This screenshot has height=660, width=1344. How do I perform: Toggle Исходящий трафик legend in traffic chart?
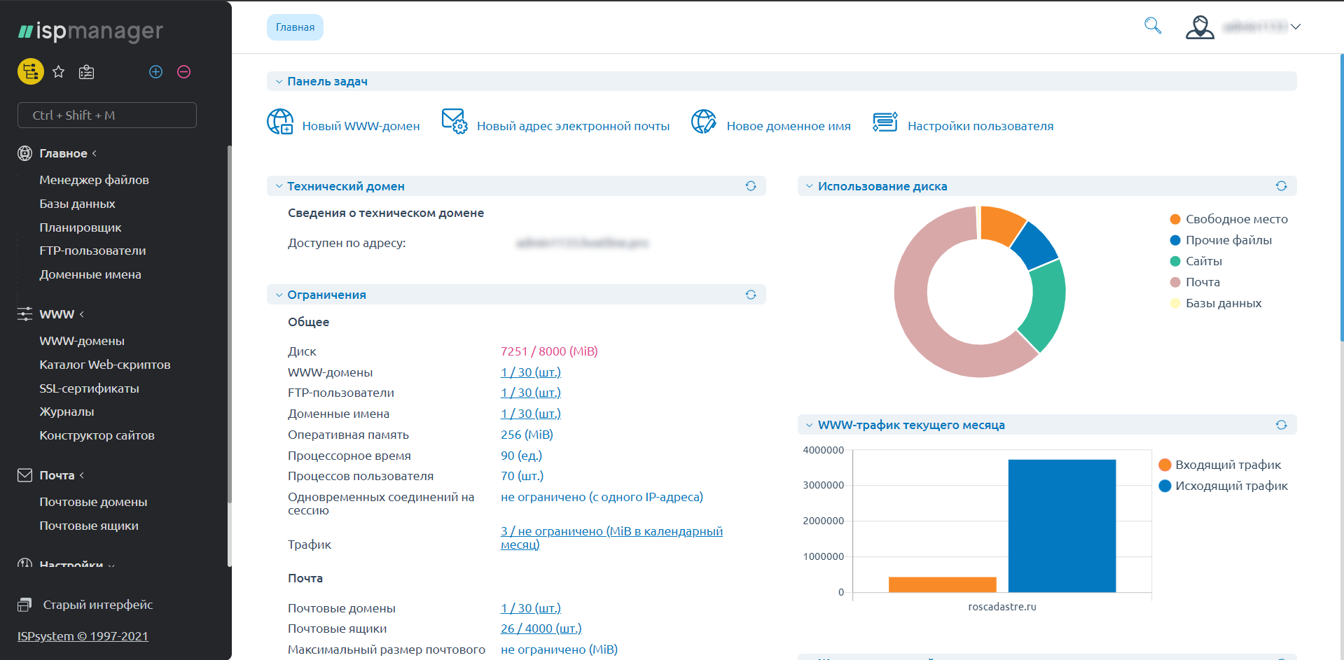[1231, 486]
